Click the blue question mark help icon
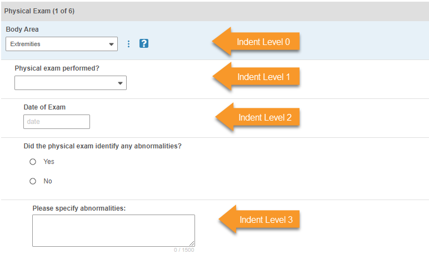This screenshot has height=254, width=429. (144, 43)
